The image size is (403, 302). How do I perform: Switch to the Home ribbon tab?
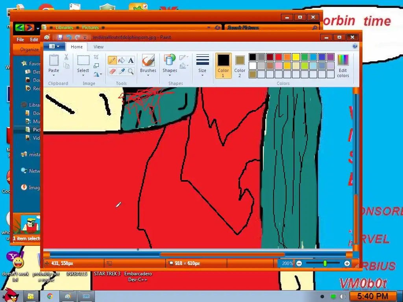tap(77, 47)
